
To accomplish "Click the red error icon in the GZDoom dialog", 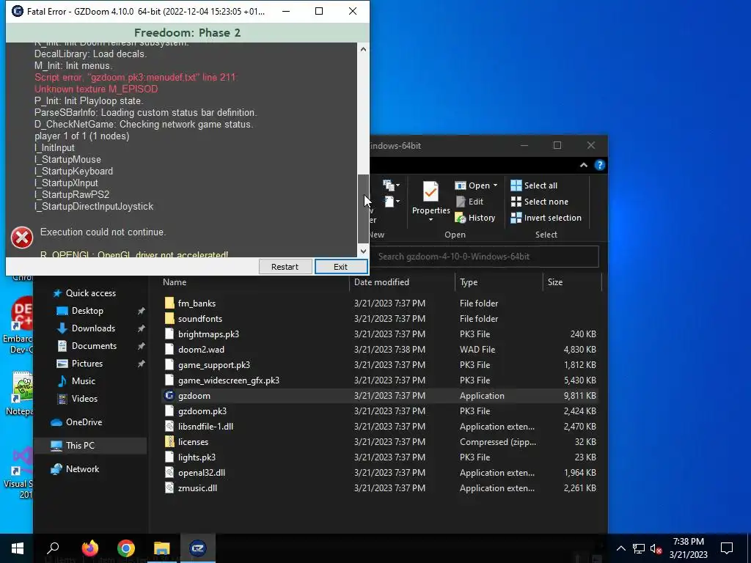I will pos(22,238).
